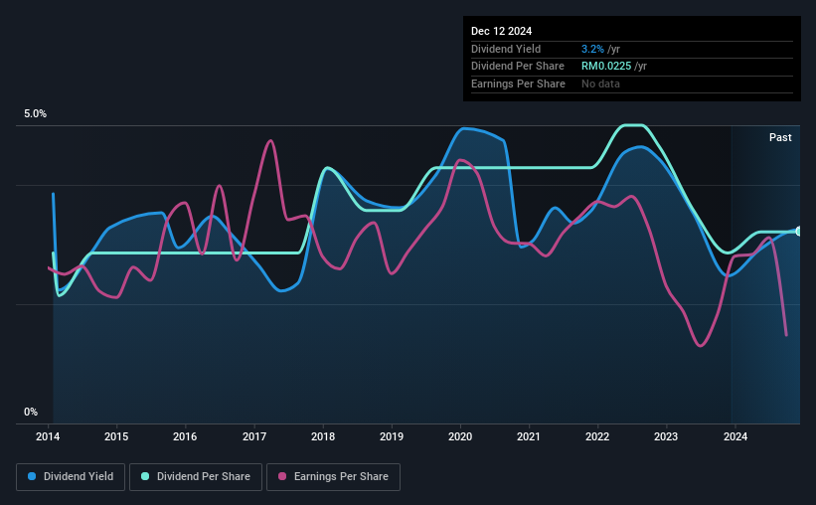816x505 pixels.
Task: Click the tooltip 'Earnings Per Share' row label
Action: pyautogui.click(x=518, y=84)
